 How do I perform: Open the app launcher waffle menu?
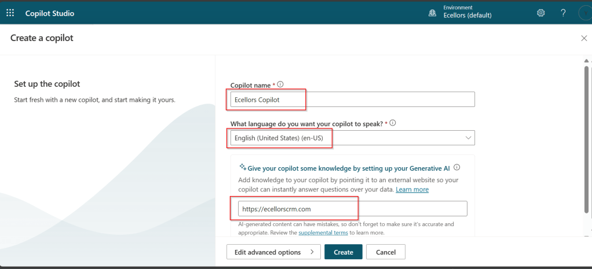pyautogui.click(x=10, y=13)
